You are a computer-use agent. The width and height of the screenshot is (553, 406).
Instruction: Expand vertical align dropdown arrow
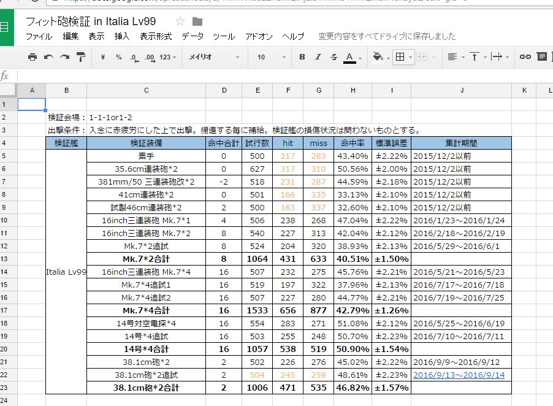(x=485, y=57)
